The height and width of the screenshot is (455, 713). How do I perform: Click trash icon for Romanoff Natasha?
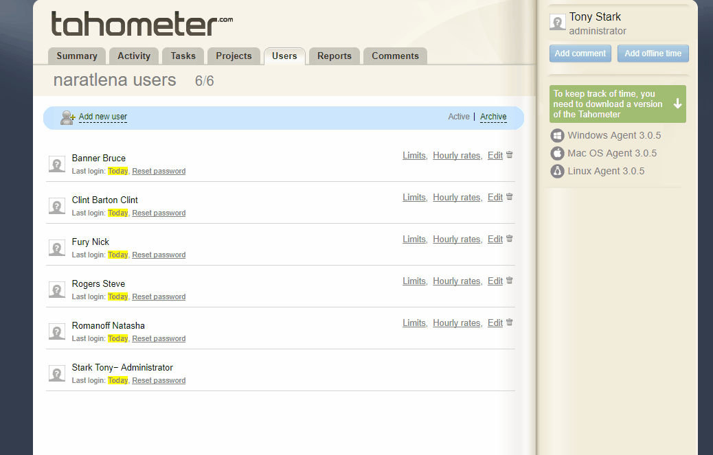click(x=509, y=322)
